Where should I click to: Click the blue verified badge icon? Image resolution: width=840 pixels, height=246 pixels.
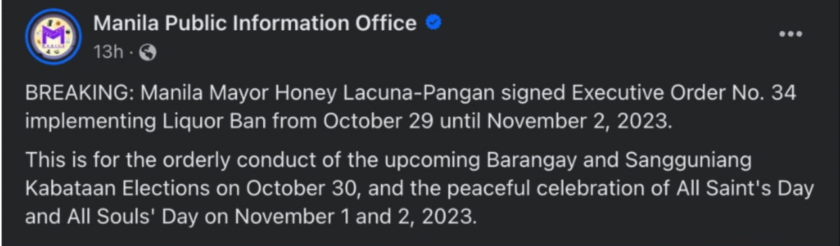[x=433, y=23]
